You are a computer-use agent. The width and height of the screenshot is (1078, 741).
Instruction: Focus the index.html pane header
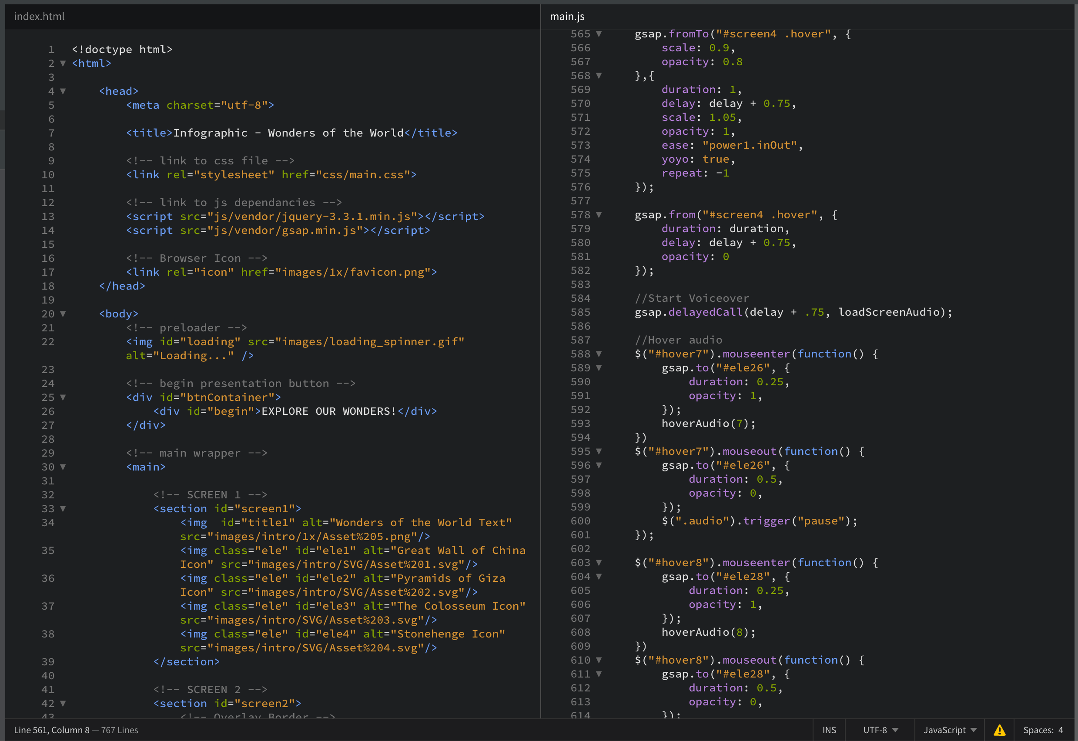40,16
